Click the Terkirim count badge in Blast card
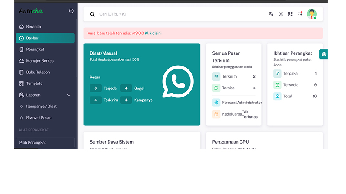This screenshot has width=346, height=194. [x=96, y=100]
